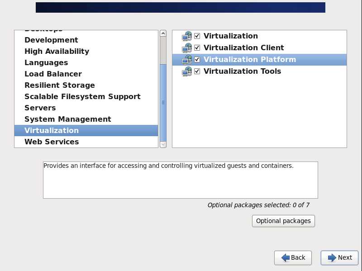Click the blue arrow icon on Next

331,257
